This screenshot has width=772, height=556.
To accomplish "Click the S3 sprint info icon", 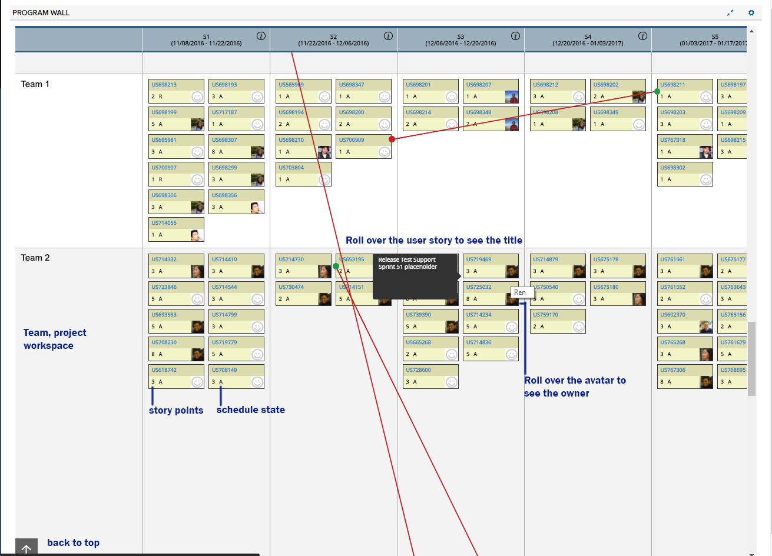I will [x=515, y=36].
